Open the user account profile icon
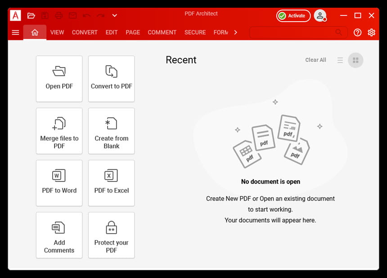This screenshot has width=387, height=278. point(320,16)
